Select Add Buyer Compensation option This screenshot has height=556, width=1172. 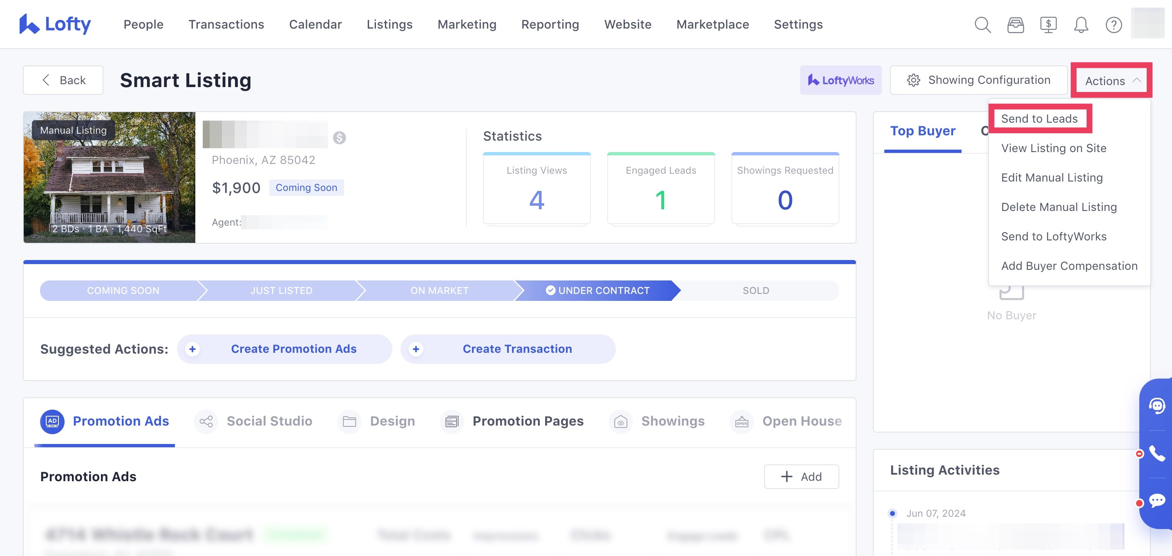pos(1069,266)
